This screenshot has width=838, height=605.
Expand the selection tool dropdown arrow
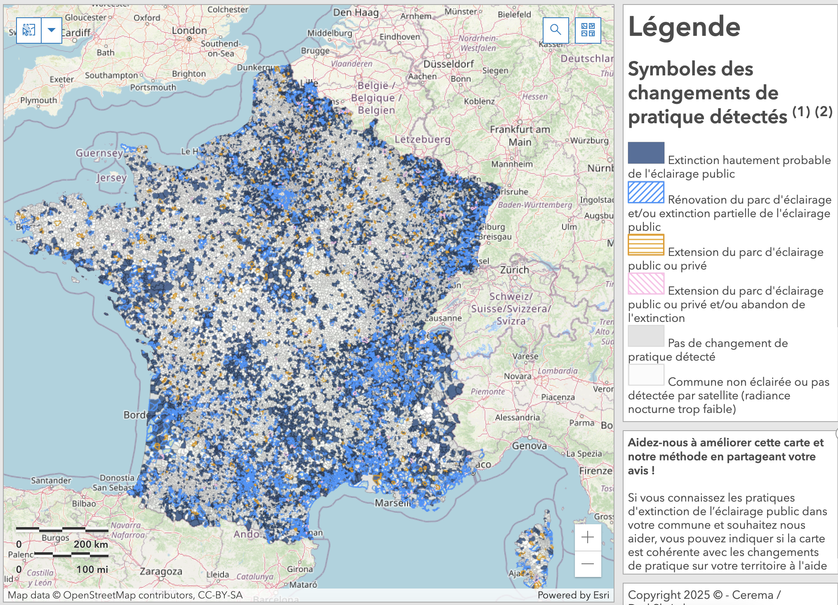pyautogui.click(x=51, y=30)
